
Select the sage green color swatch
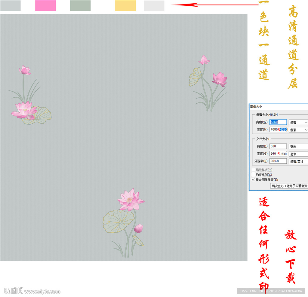click(80, 6)
